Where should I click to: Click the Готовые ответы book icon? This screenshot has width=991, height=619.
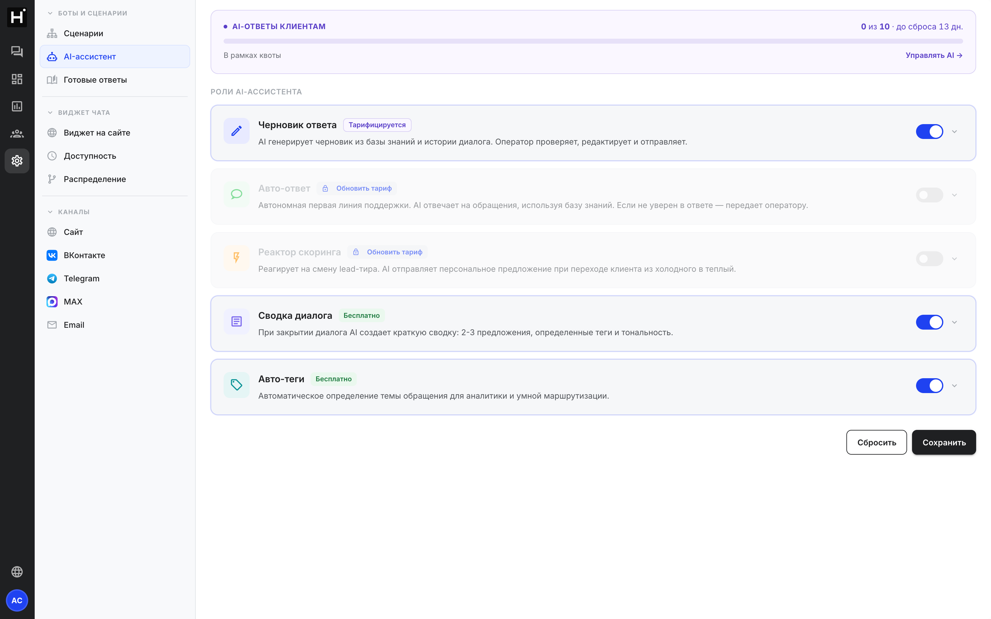(x=52, y=80)
